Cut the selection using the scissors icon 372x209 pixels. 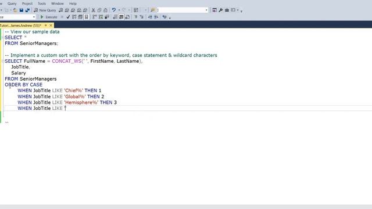[x=93, y=10]
